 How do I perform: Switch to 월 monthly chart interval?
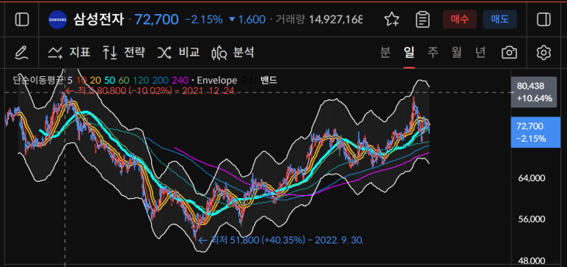click(x=456, y=53)
